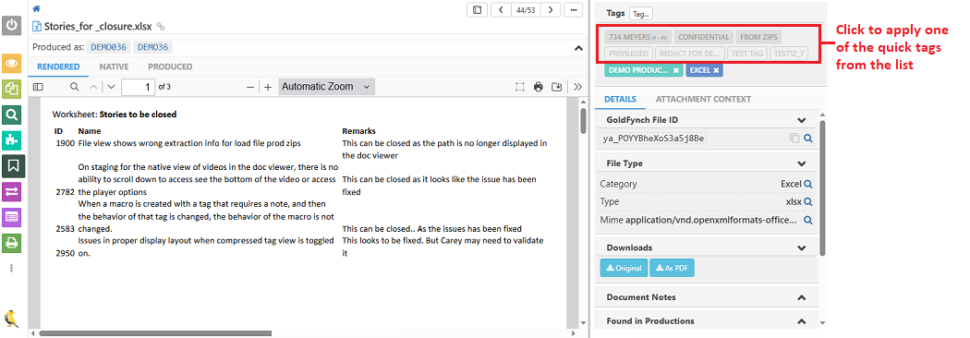Click the home breadcrumb icon

[x=37, y=8]
